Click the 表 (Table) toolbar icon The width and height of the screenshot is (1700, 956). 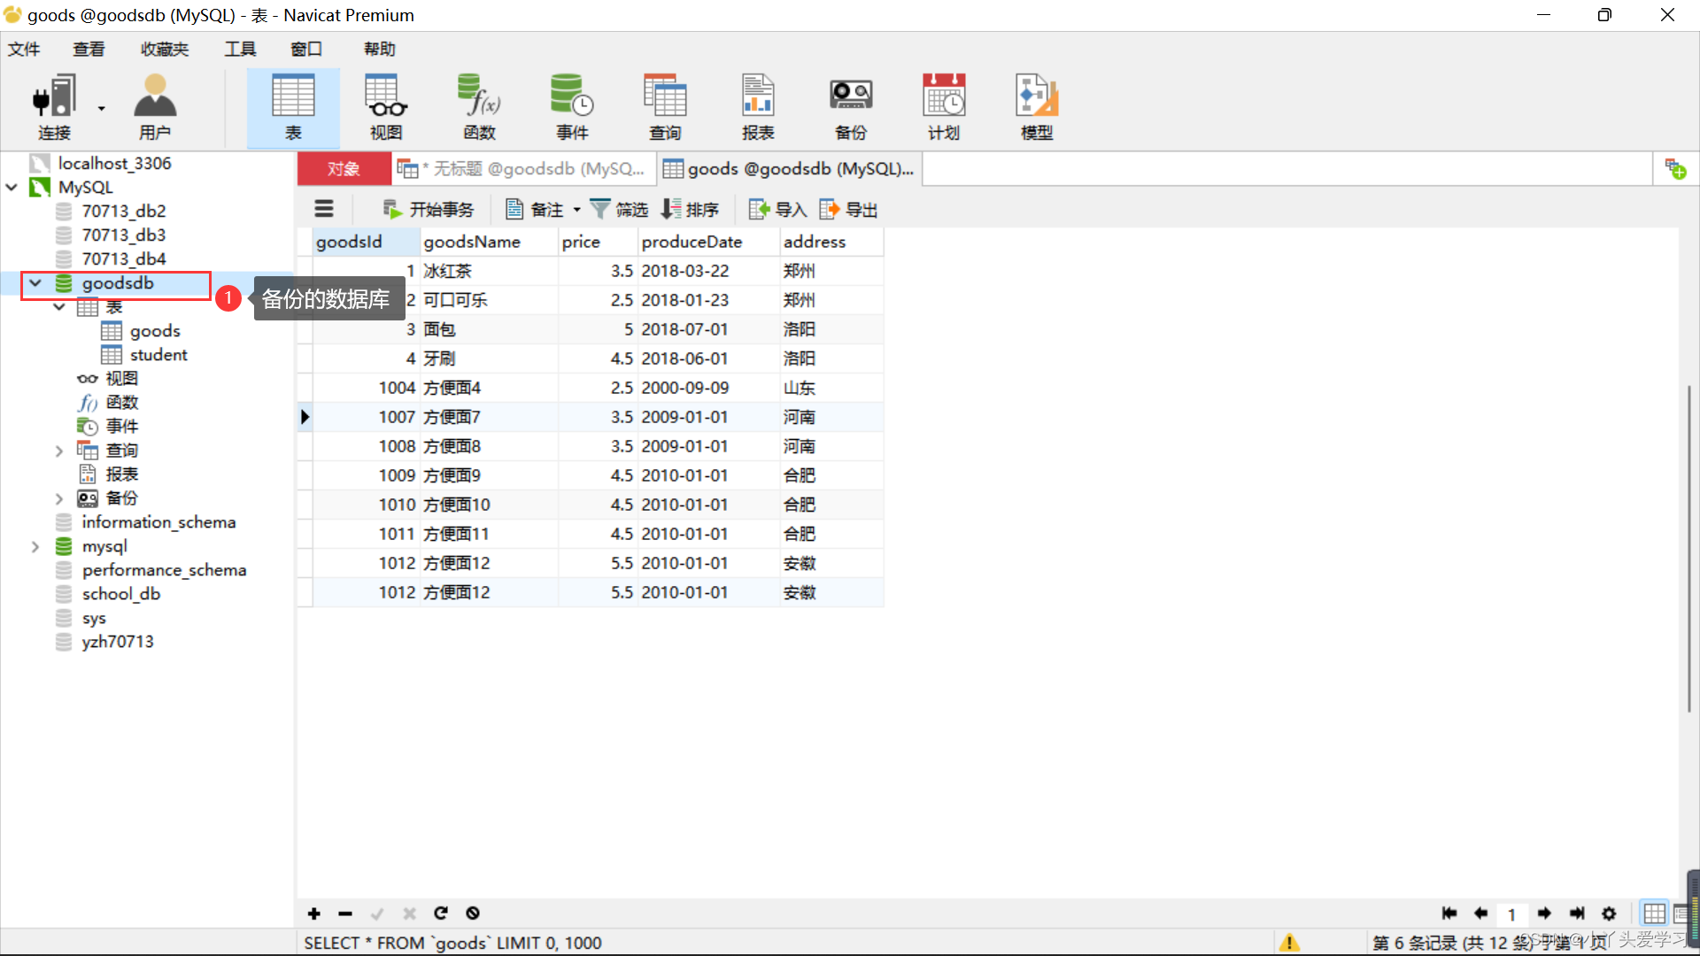(x=293, y=104)
